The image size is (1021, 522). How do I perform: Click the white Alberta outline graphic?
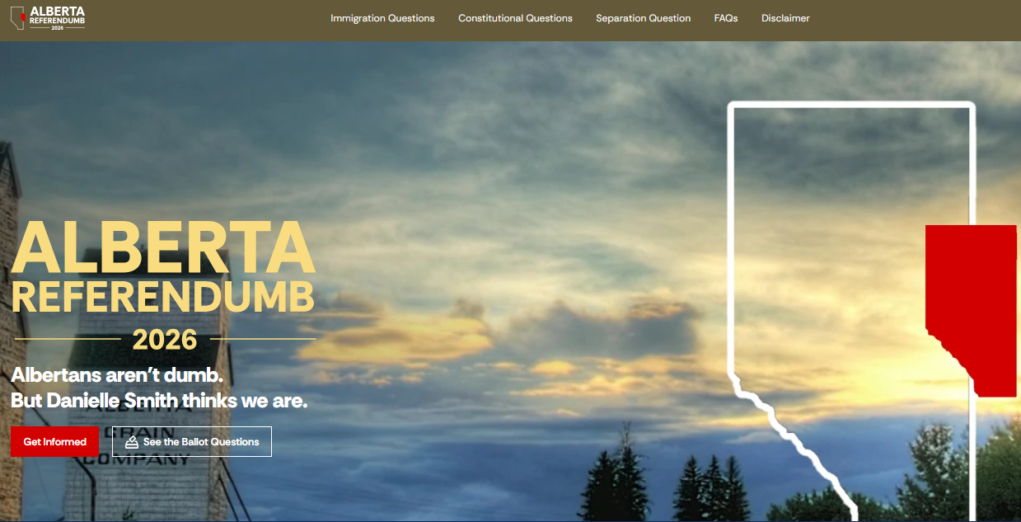pyautogui.click(x=853, y=310)
